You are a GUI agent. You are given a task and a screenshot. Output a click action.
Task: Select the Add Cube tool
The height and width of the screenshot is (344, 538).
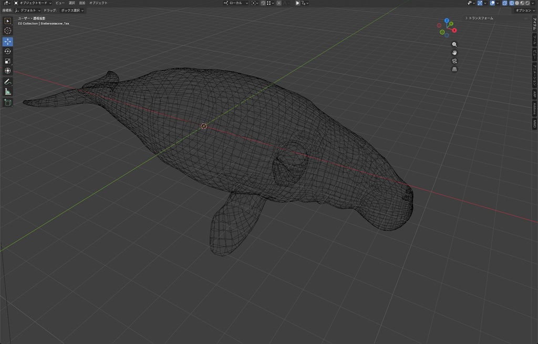point(7,102)
